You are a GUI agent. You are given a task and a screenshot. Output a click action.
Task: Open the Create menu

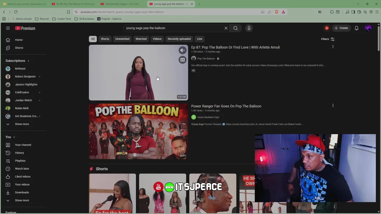pos(341,28)
